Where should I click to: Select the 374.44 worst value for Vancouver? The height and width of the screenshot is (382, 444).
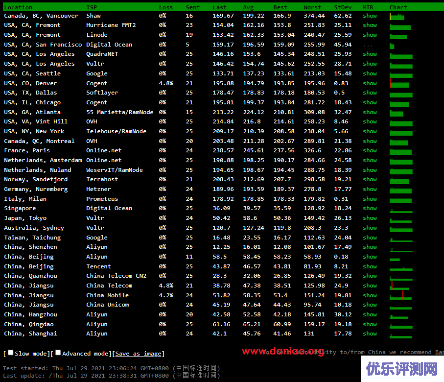coord(314,16)
